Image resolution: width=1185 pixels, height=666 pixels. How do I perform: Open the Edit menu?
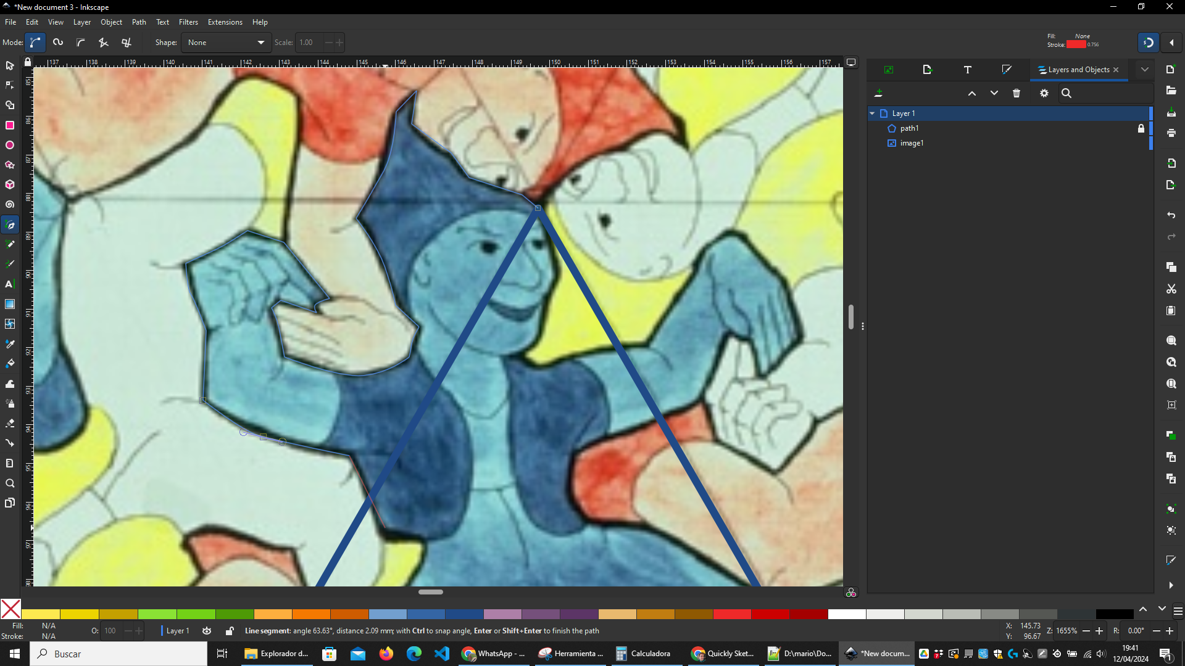(x=32, y=22)
